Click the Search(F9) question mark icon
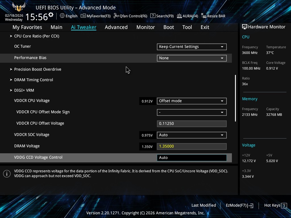The image size is (291, 218). [x=153, y=16]
